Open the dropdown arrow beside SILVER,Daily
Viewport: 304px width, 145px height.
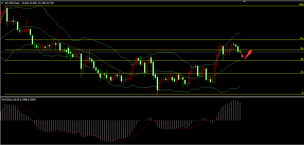(x=2, y=3)
